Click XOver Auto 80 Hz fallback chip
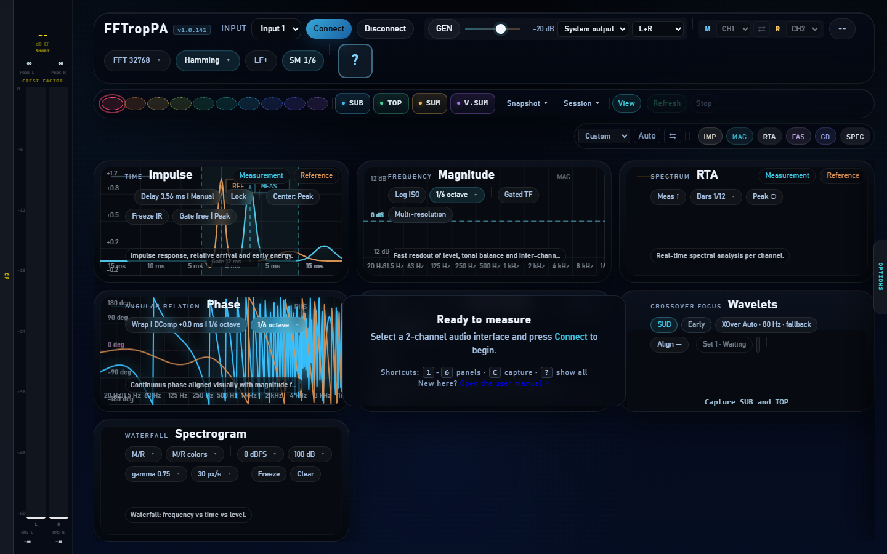 pyautogui.click(x=766, y=324)
